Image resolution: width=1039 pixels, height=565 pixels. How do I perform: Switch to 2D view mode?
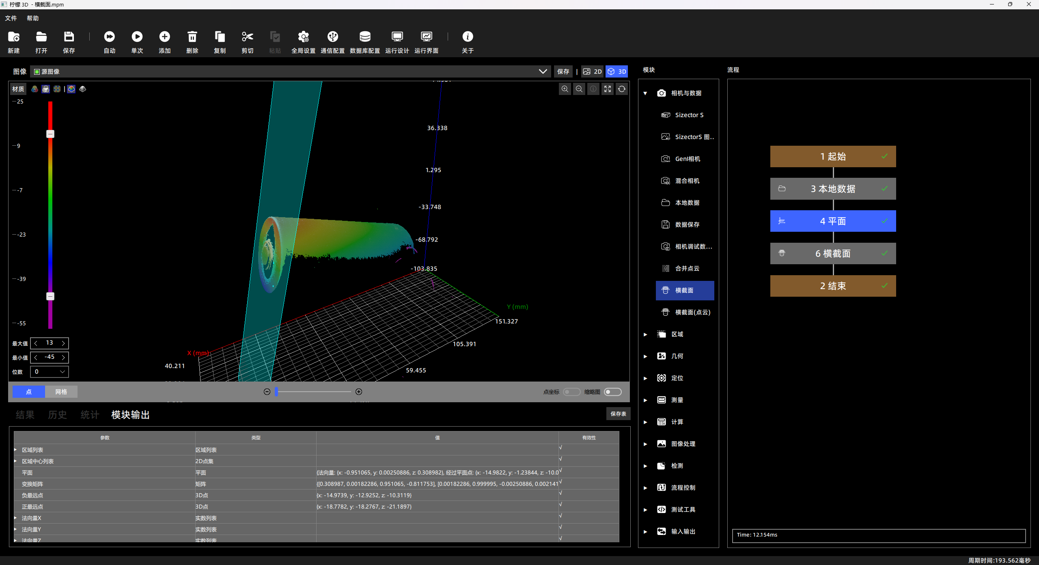click(593, 71)
